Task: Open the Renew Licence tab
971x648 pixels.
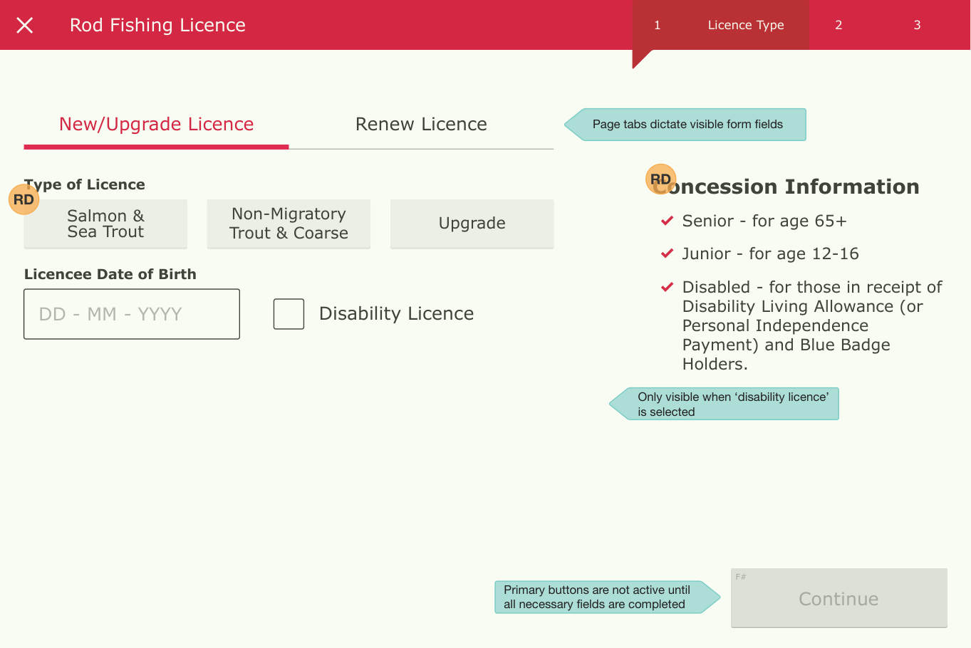Action: 421,125
